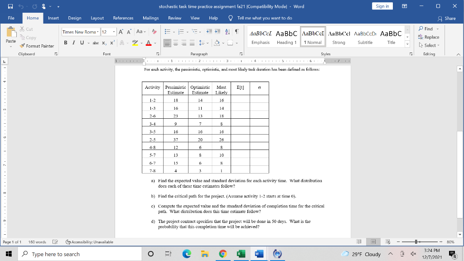Open the font size dropdown
This screenshot has height=261, width=464.
[113, 32]
